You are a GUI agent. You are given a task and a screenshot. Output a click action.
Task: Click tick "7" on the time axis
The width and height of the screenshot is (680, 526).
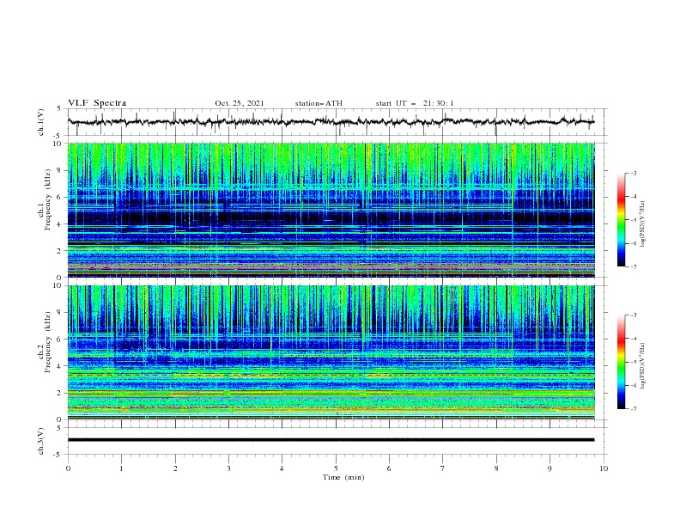point(443,468)
